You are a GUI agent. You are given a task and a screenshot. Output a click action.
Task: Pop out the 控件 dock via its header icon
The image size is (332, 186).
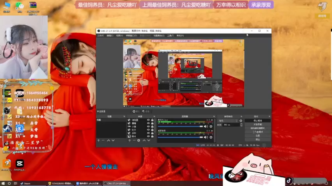(269, 117)
